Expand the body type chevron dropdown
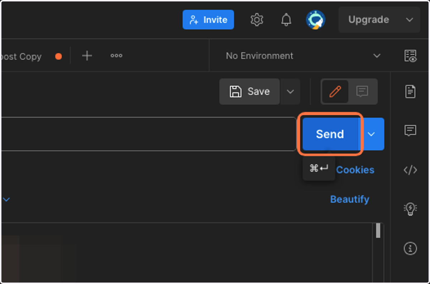The image size is (430, 284). coord(6,199)
